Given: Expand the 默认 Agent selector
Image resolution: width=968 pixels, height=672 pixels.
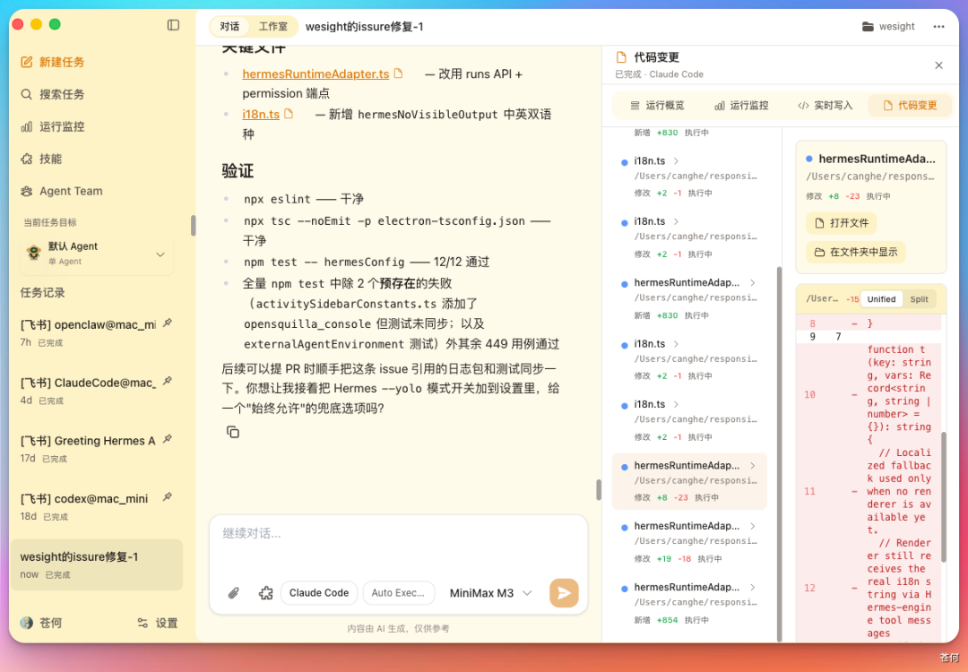Looking at the screenshot, I should tap(97, 254).
